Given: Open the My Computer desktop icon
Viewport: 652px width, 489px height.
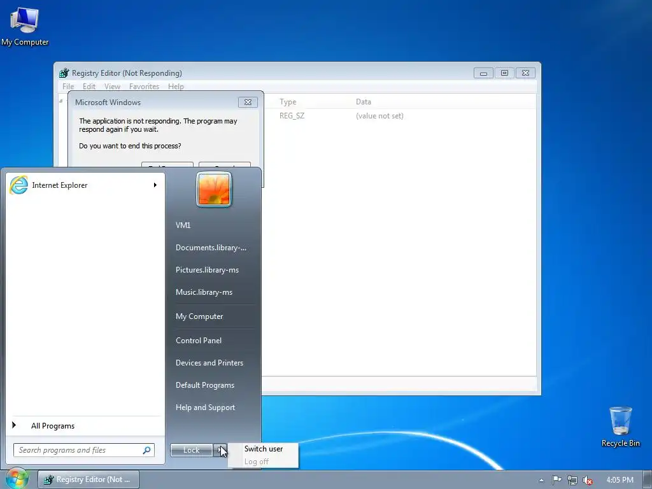Looking at the screenshot, I should (25, 25).
